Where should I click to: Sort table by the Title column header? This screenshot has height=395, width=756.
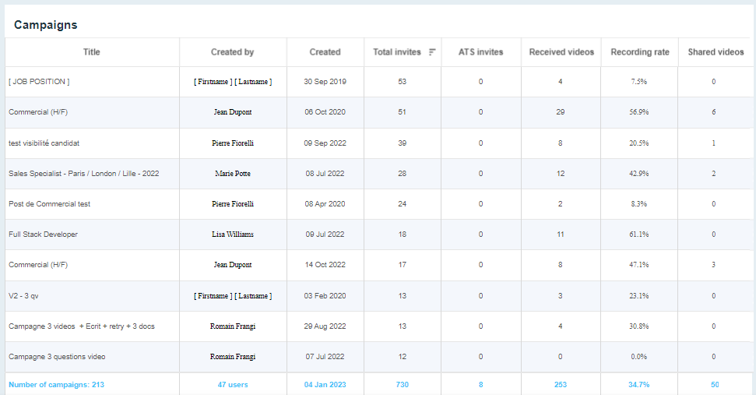click(x=92, y=52)
